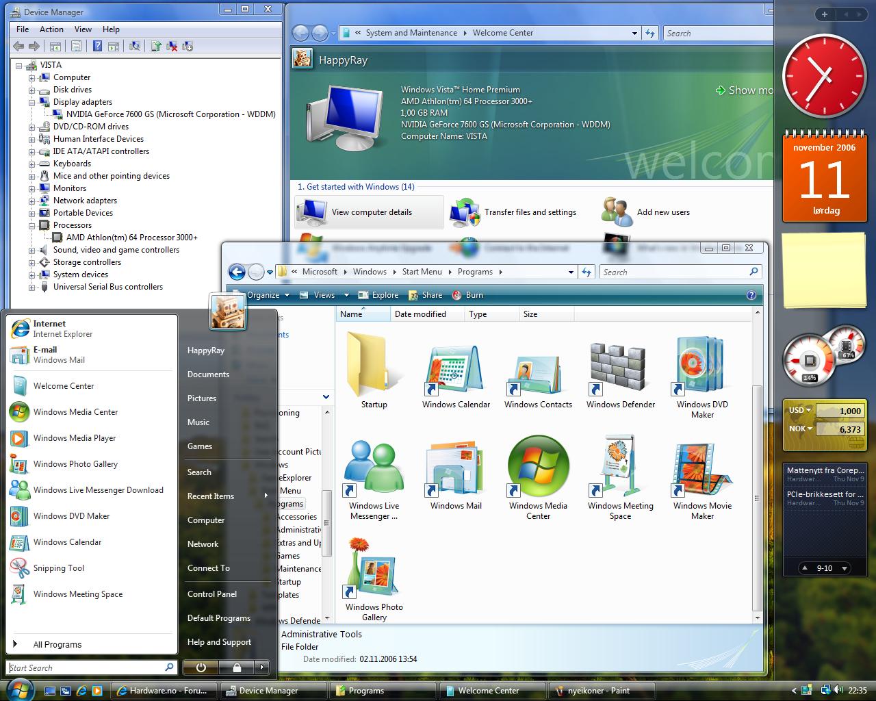Click the power button in Start menu
876x701 pixels.
(x=201, y=667)
